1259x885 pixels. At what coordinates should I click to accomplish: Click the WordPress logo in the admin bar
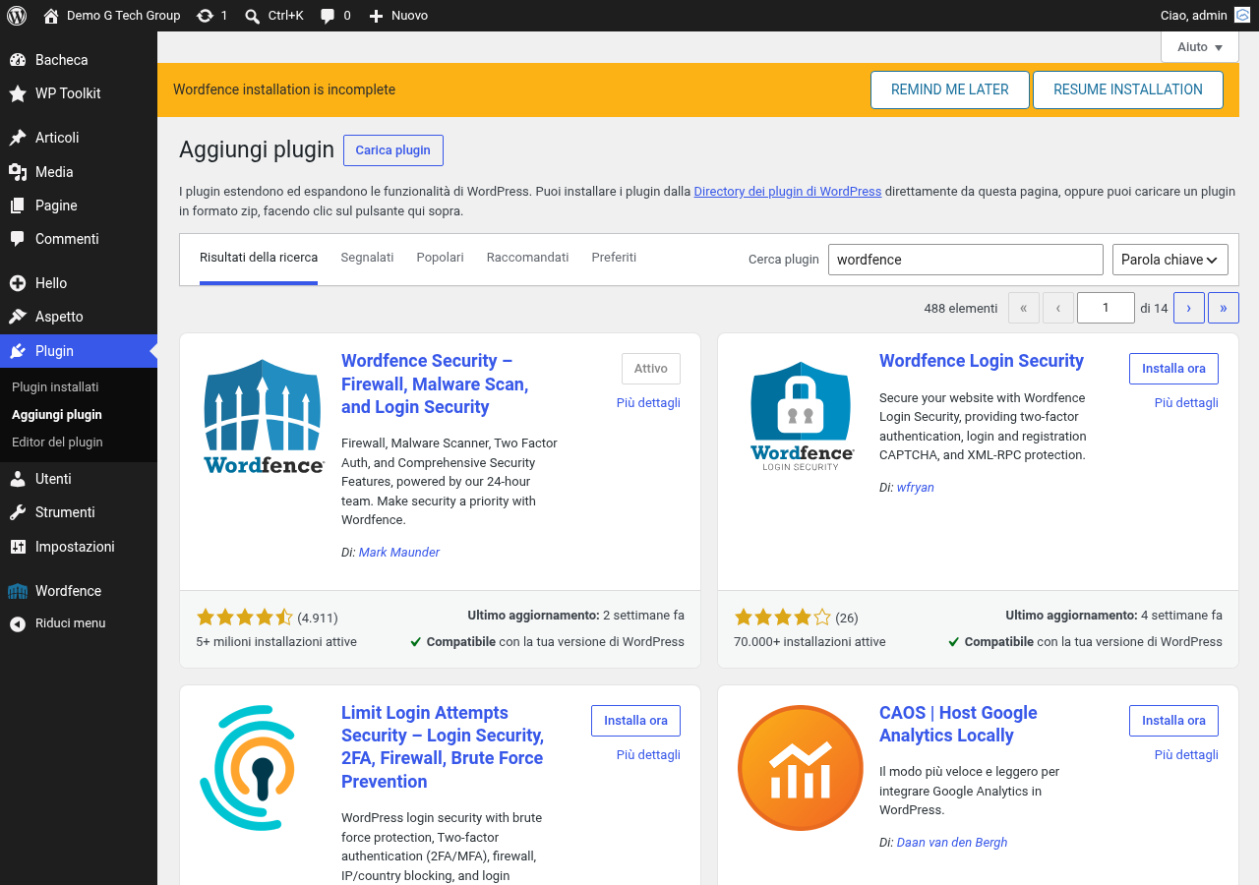tap(17, 16)
